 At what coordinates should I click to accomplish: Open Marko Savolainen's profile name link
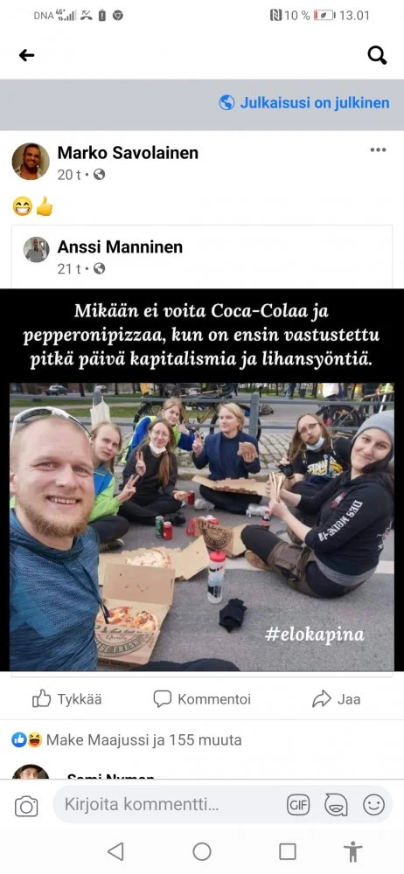128,153
